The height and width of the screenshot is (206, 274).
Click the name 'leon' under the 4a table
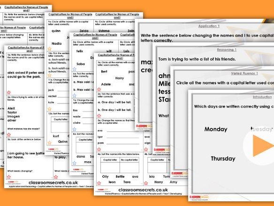click(112, 182)
